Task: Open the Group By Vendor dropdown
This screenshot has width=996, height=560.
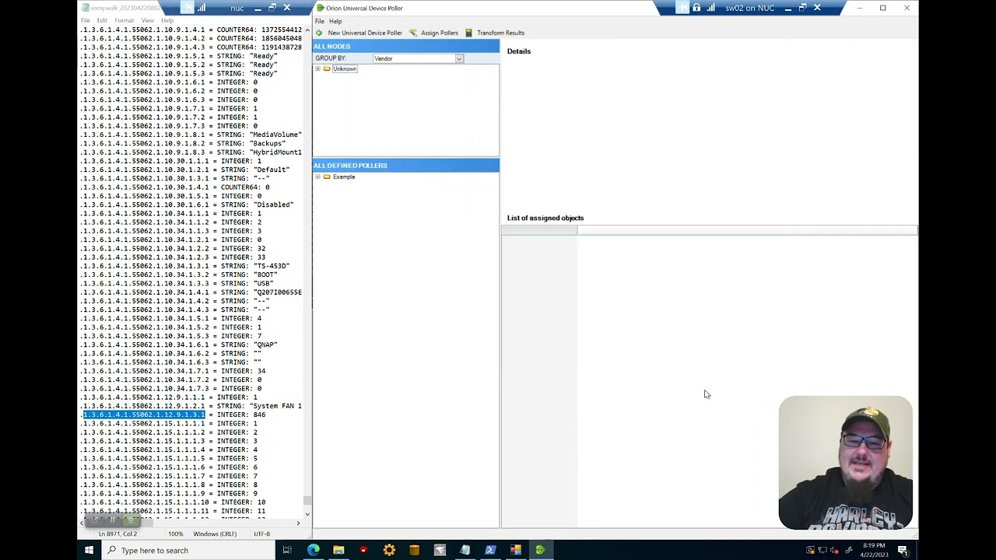Action: click(459, 59)
